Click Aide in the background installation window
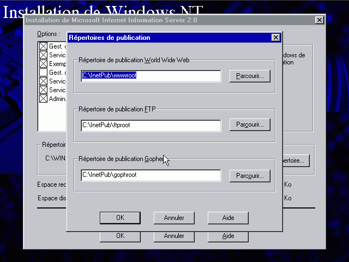The width and height of the screenshot is (349, 262). [x=228, y=236]
